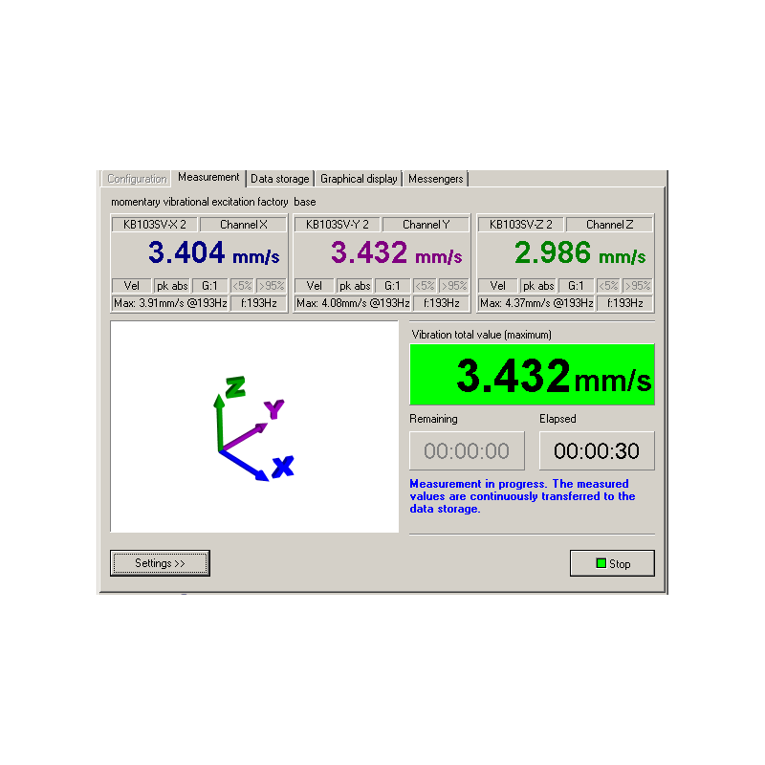Click the 3.404 mm/s X reading

(213, 252)
